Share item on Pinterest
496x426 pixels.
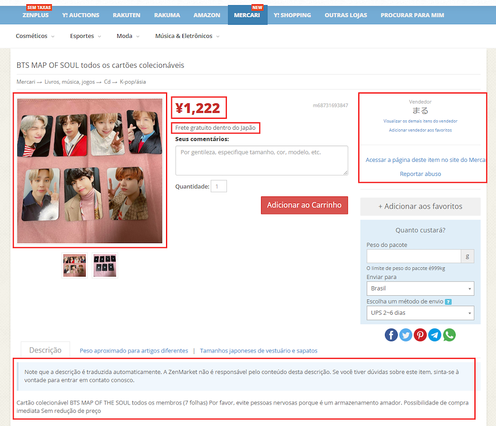coord(420,335)
